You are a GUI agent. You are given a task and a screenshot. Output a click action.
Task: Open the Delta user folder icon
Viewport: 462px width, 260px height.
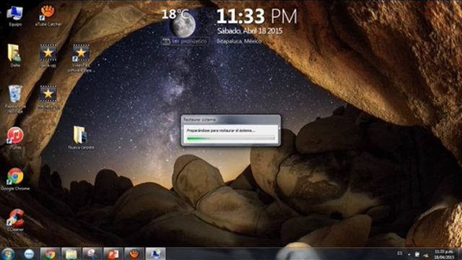tap(15, 55)
